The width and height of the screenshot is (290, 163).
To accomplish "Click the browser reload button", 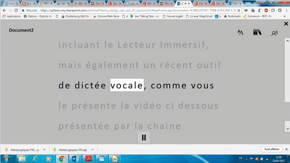I will point(16,10).
